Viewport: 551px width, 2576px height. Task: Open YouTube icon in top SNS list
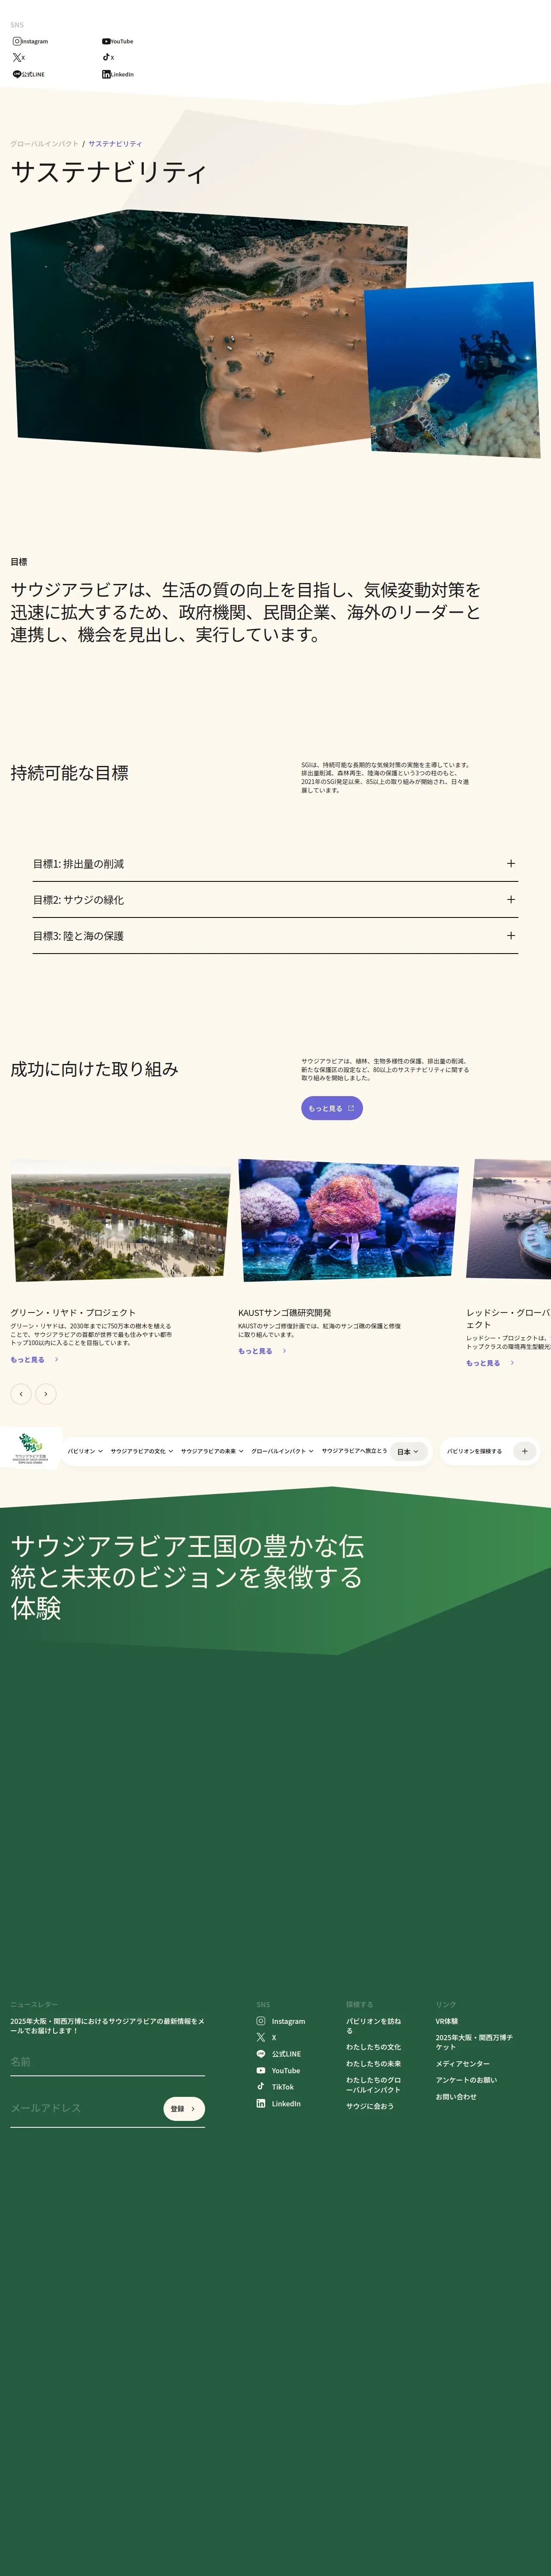click(106, 41)
